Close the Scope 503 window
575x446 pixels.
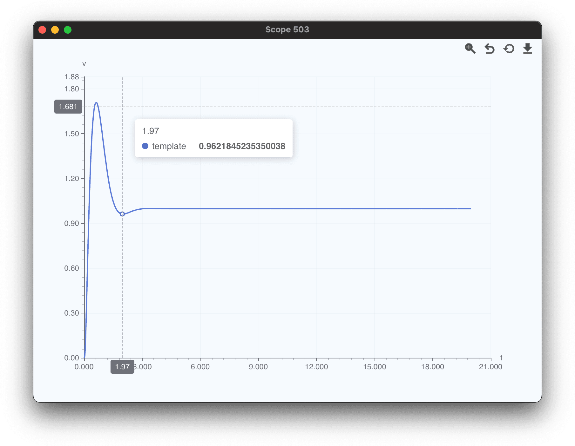coord(42,30)
